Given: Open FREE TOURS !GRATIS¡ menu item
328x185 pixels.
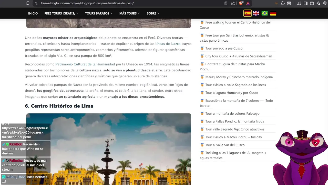Looking at the screenshot, I should (60, 13).
